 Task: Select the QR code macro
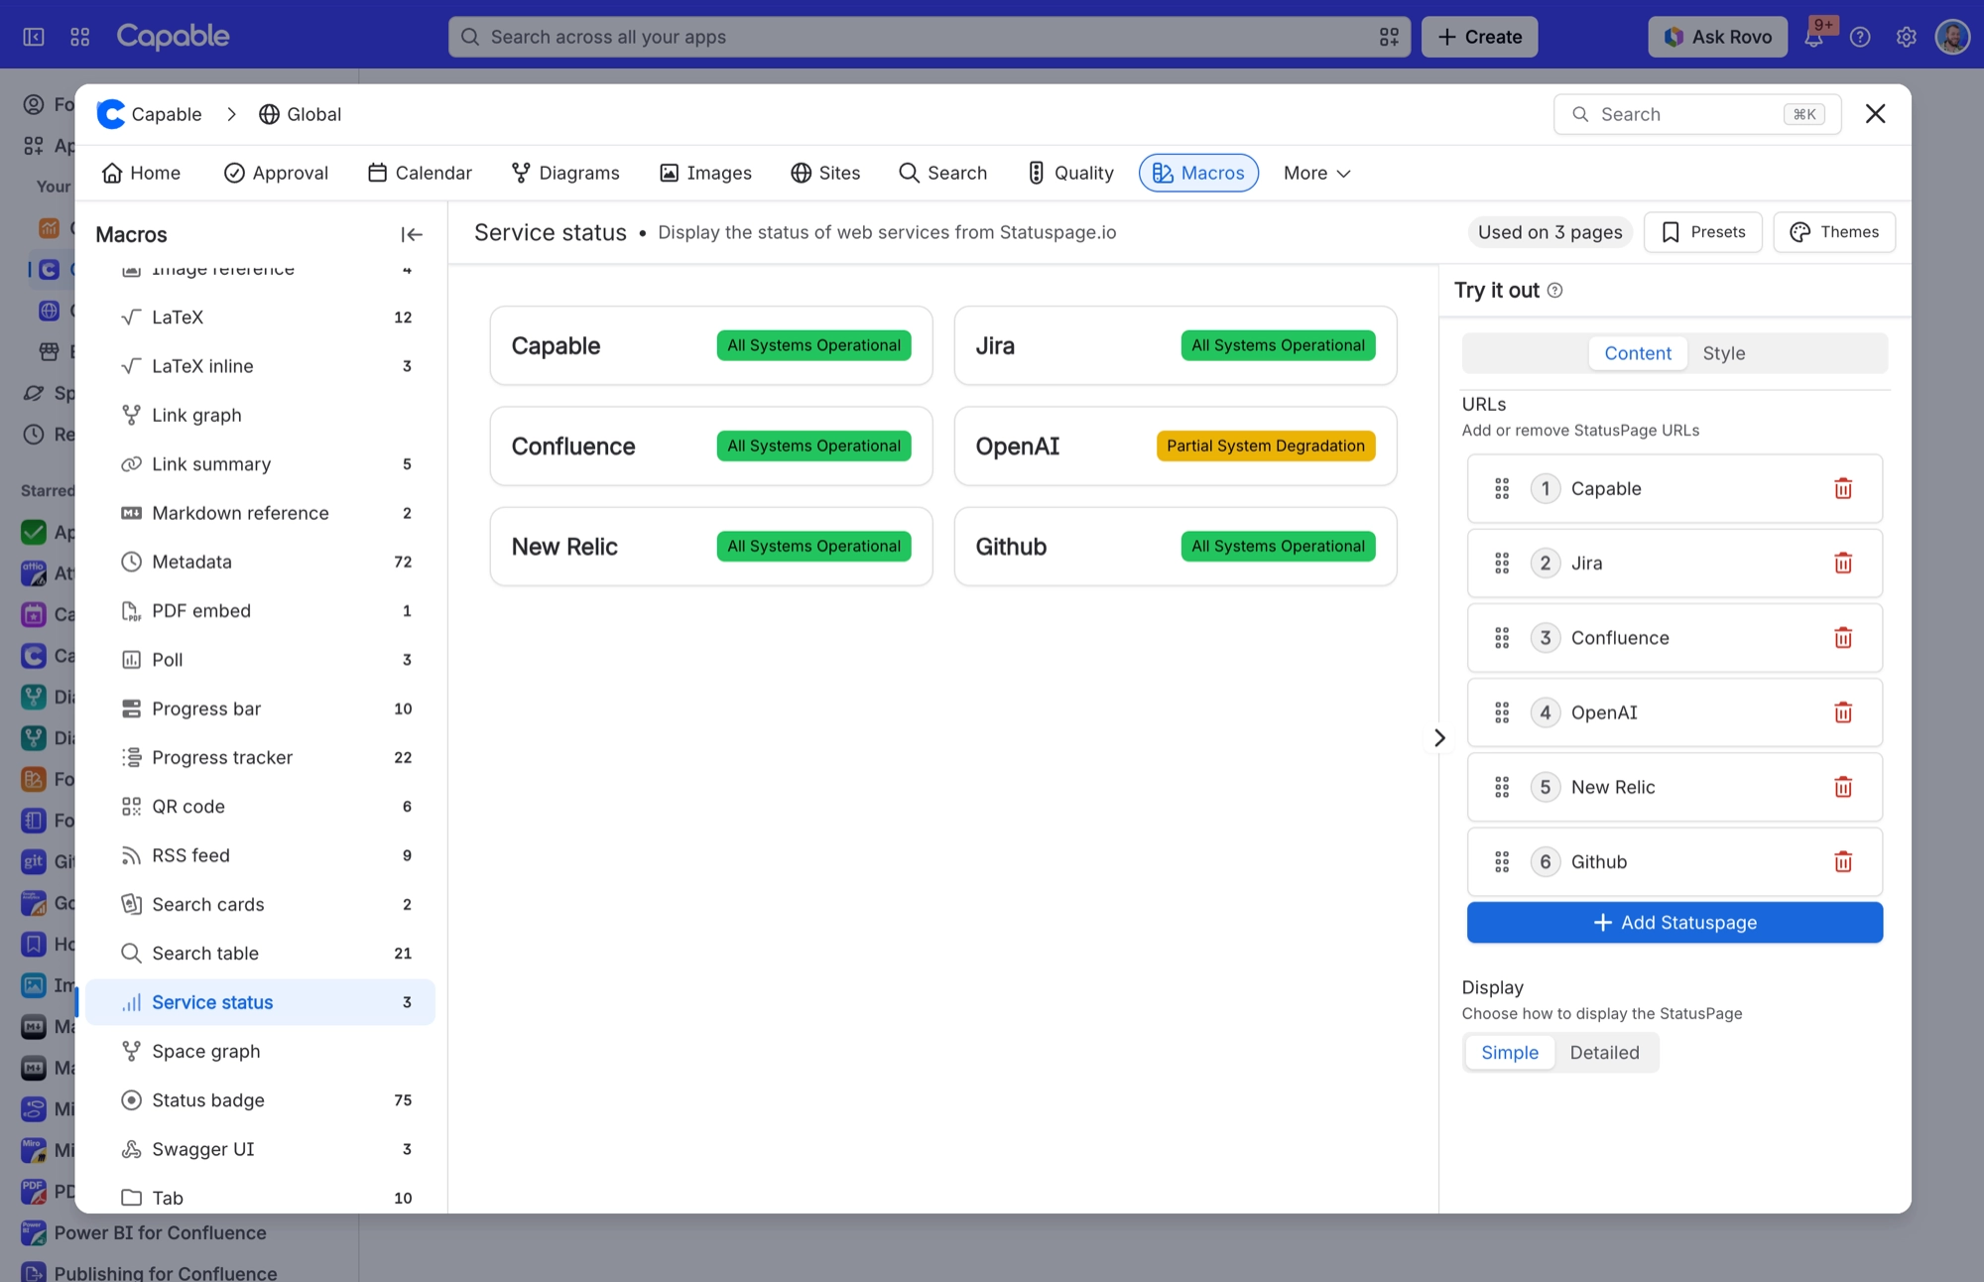260,807
